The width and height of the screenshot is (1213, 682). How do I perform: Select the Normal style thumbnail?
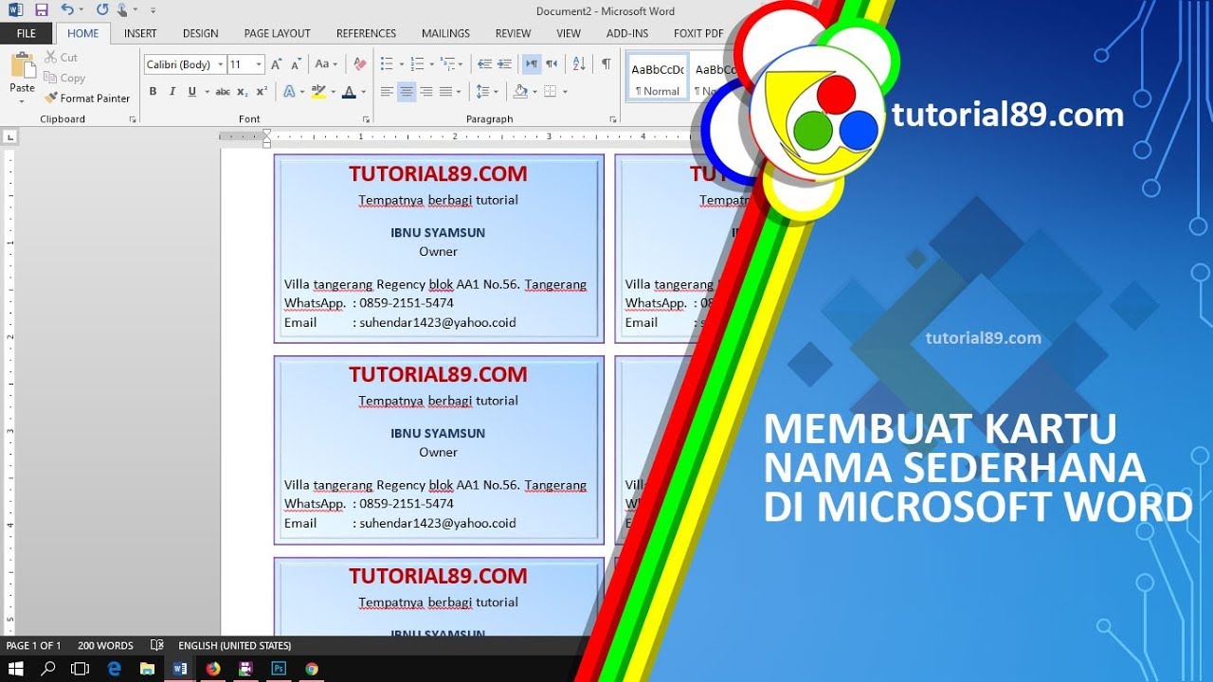pos(658,78)
